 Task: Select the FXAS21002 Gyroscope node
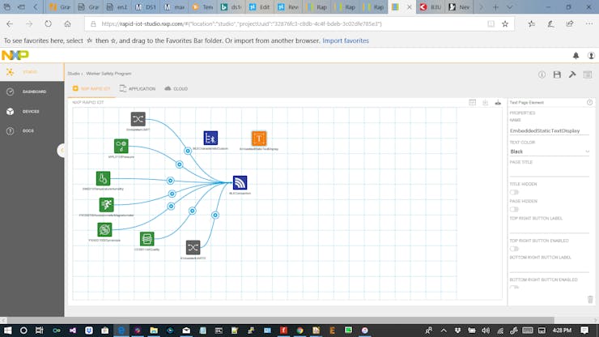click(104, 229)
